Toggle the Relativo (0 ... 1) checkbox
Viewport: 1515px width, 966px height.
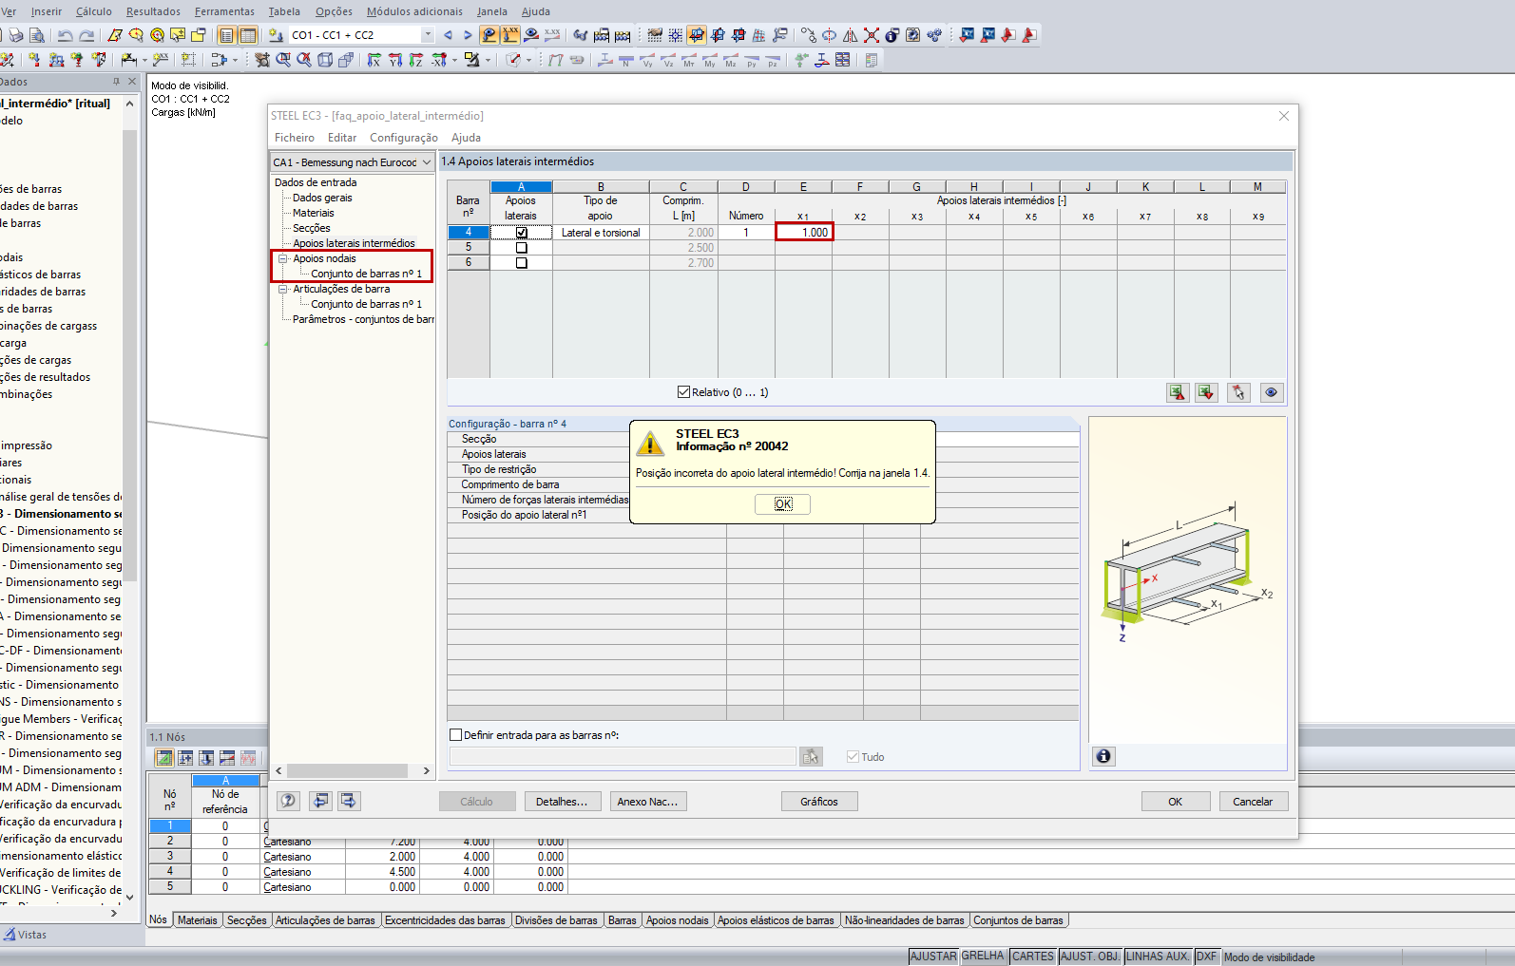683,392
